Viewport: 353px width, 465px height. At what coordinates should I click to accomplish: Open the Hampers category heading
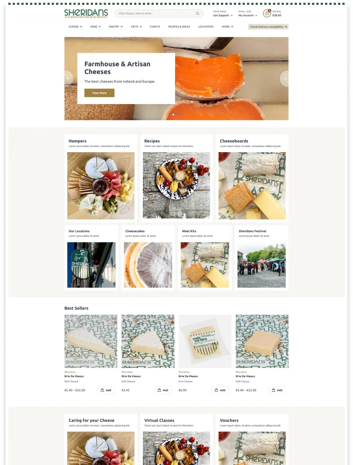pos(78,141)
